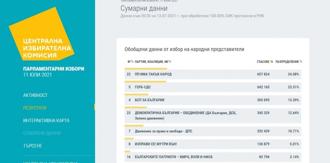Click the Сумарни данни heading
This screenshot has height=163, width=330.
coord(144,8)
